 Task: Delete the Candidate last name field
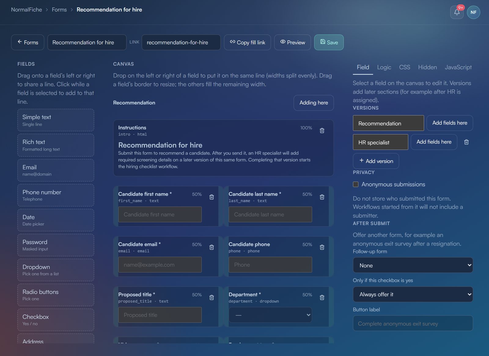(322, 197)
